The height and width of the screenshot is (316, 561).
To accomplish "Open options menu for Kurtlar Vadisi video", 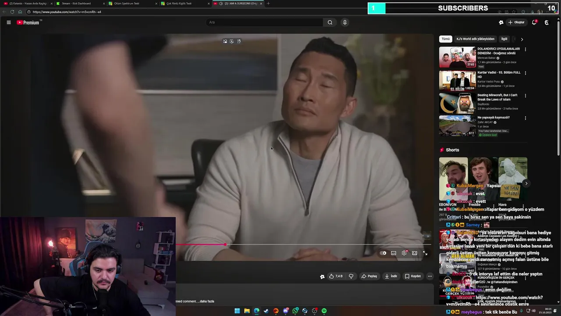I will 525,73.
